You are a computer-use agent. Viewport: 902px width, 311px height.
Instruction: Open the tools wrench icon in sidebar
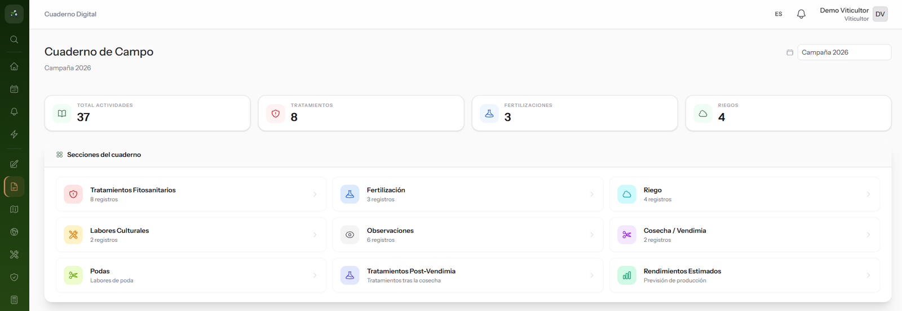(x=14, y=254)
